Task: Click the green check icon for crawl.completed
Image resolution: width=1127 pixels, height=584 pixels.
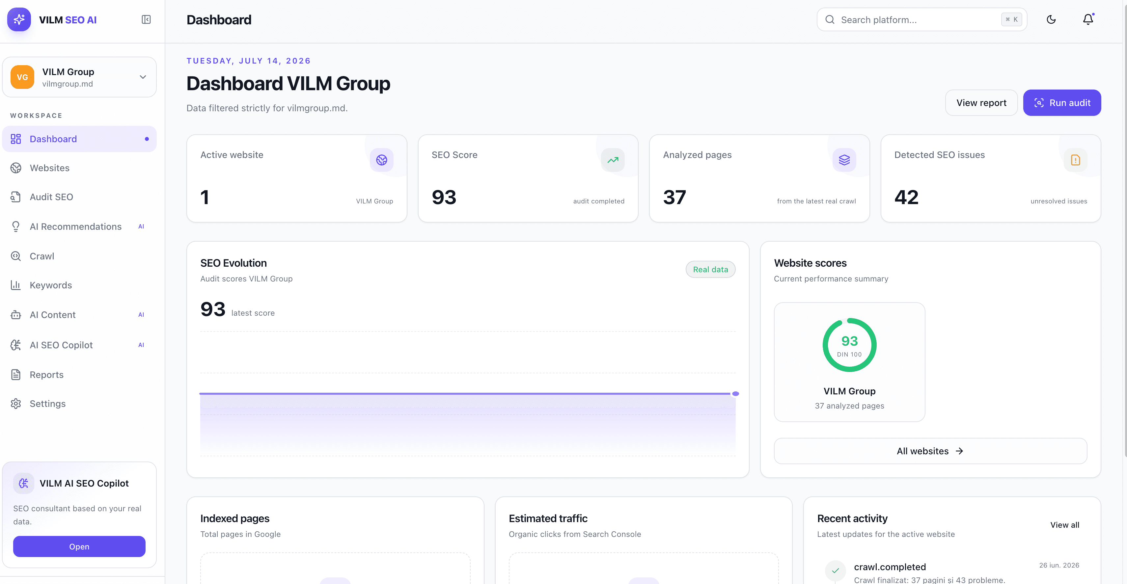Action: 835,571
